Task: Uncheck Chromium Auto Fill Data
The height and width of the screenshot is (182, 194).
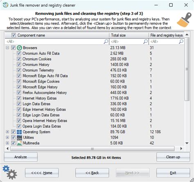Action: coord(19,53)
